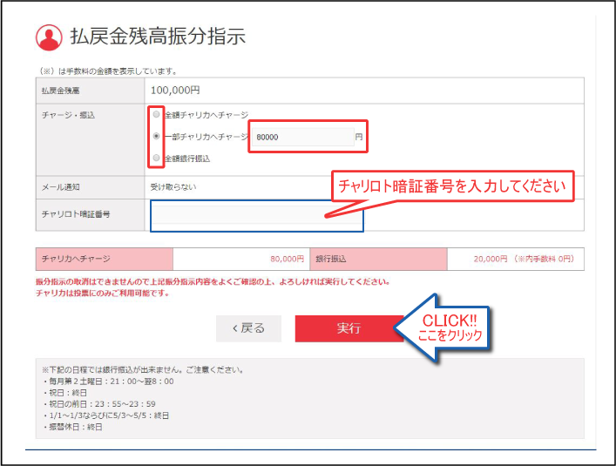Click the 払戻金残高 row label
Screen dimensions: 616x466
60,91
